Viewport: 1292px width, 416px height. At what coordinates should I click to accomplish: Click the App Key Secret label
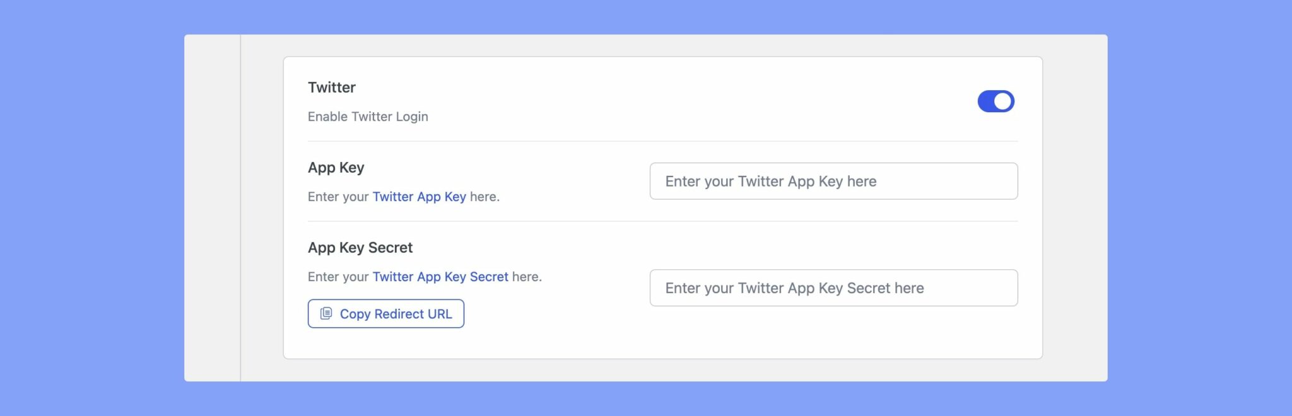(x=360, y=247)
